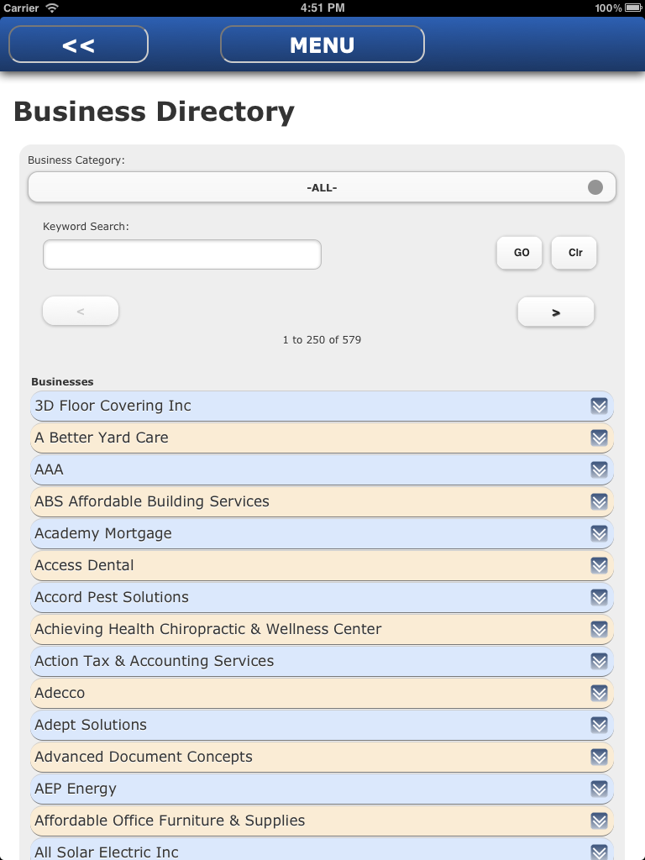The height and width of the screenshot is (860, 645).
Task: Tap the arrow icon for AEP Energy
Action: point(599,789)
